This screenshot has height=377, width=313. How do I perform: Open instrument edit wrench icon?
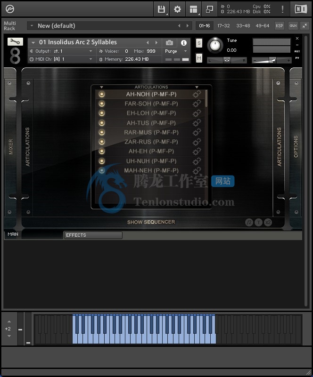point(15,42)
